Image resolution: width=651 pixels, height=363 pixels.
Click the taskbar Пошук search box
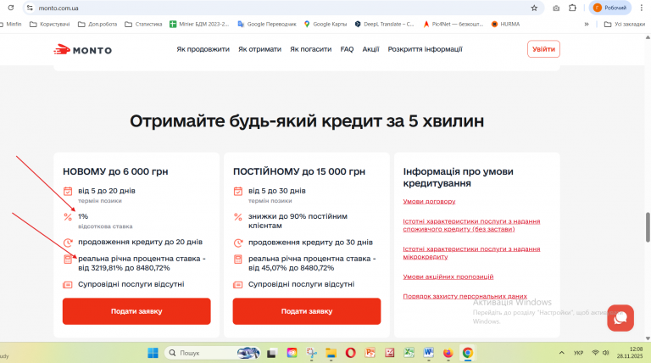pyautogui.click(x=213, y=353)
